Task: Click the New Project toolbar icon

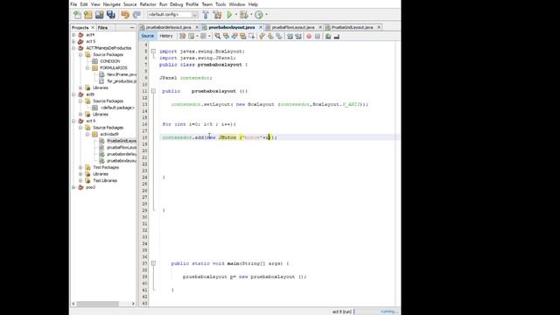Action: 88,15
